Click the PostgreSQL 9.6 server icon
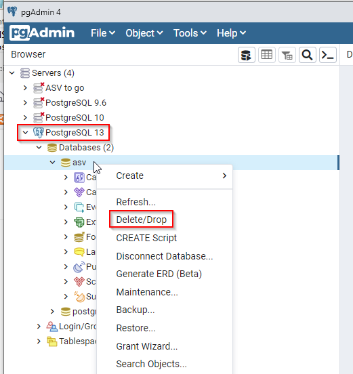The image size is (353, 374). (39, 103)
